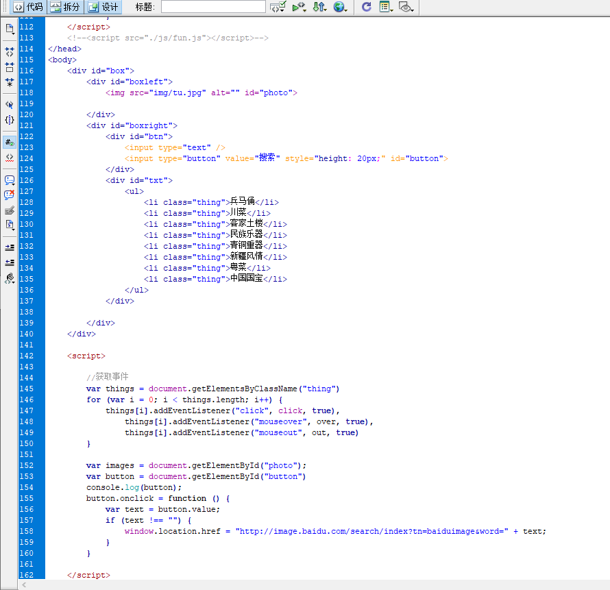Switch to 设计 (Design) view
Viewport: 610px width, 590px height.
click(x=103, y=7)
